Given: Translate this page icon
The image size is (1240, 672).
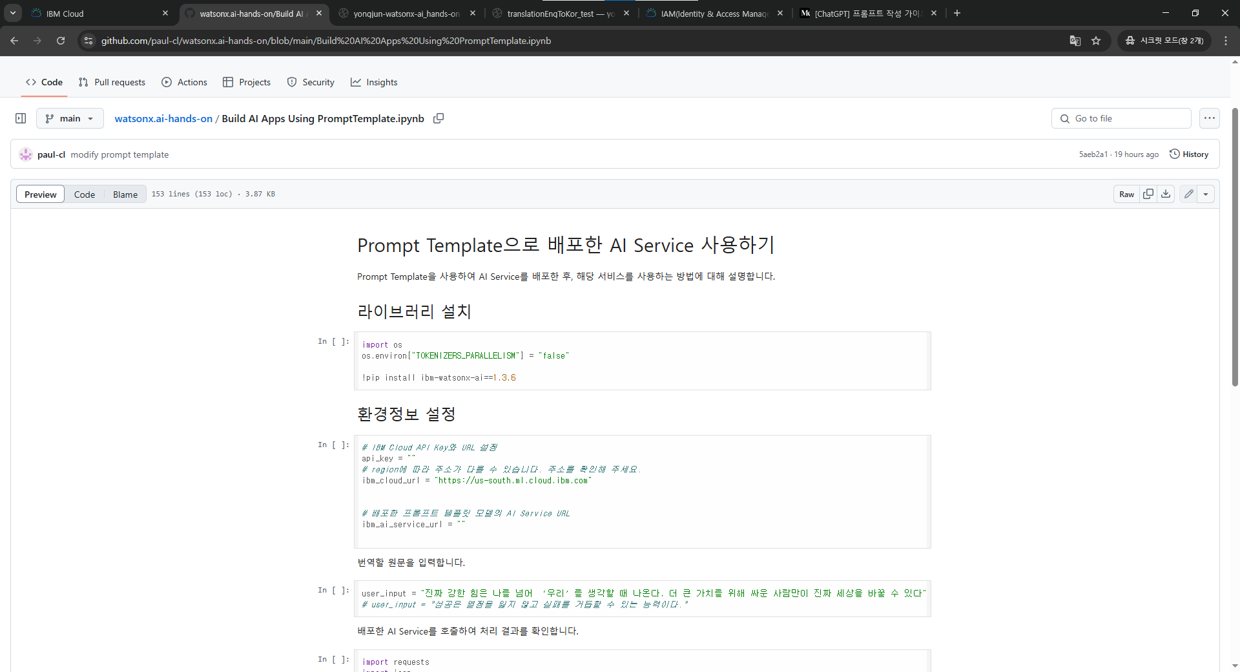Looking at the screenshot, I should [x=1075, y=41].
